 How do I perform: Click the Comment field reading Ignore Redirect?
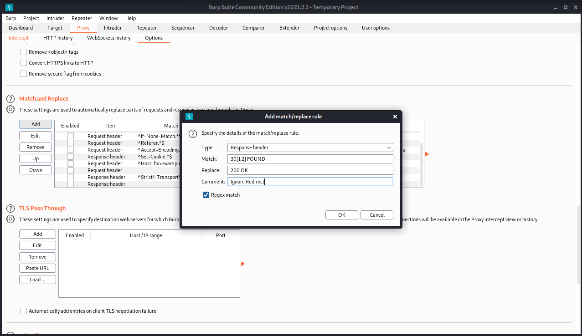[310, 182]
